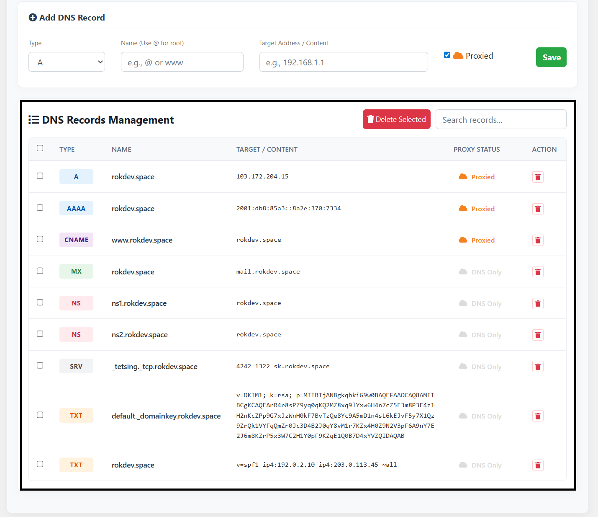Check the row checkbox for the MX record
The image size is (598, 517).
tap(40, 271)
